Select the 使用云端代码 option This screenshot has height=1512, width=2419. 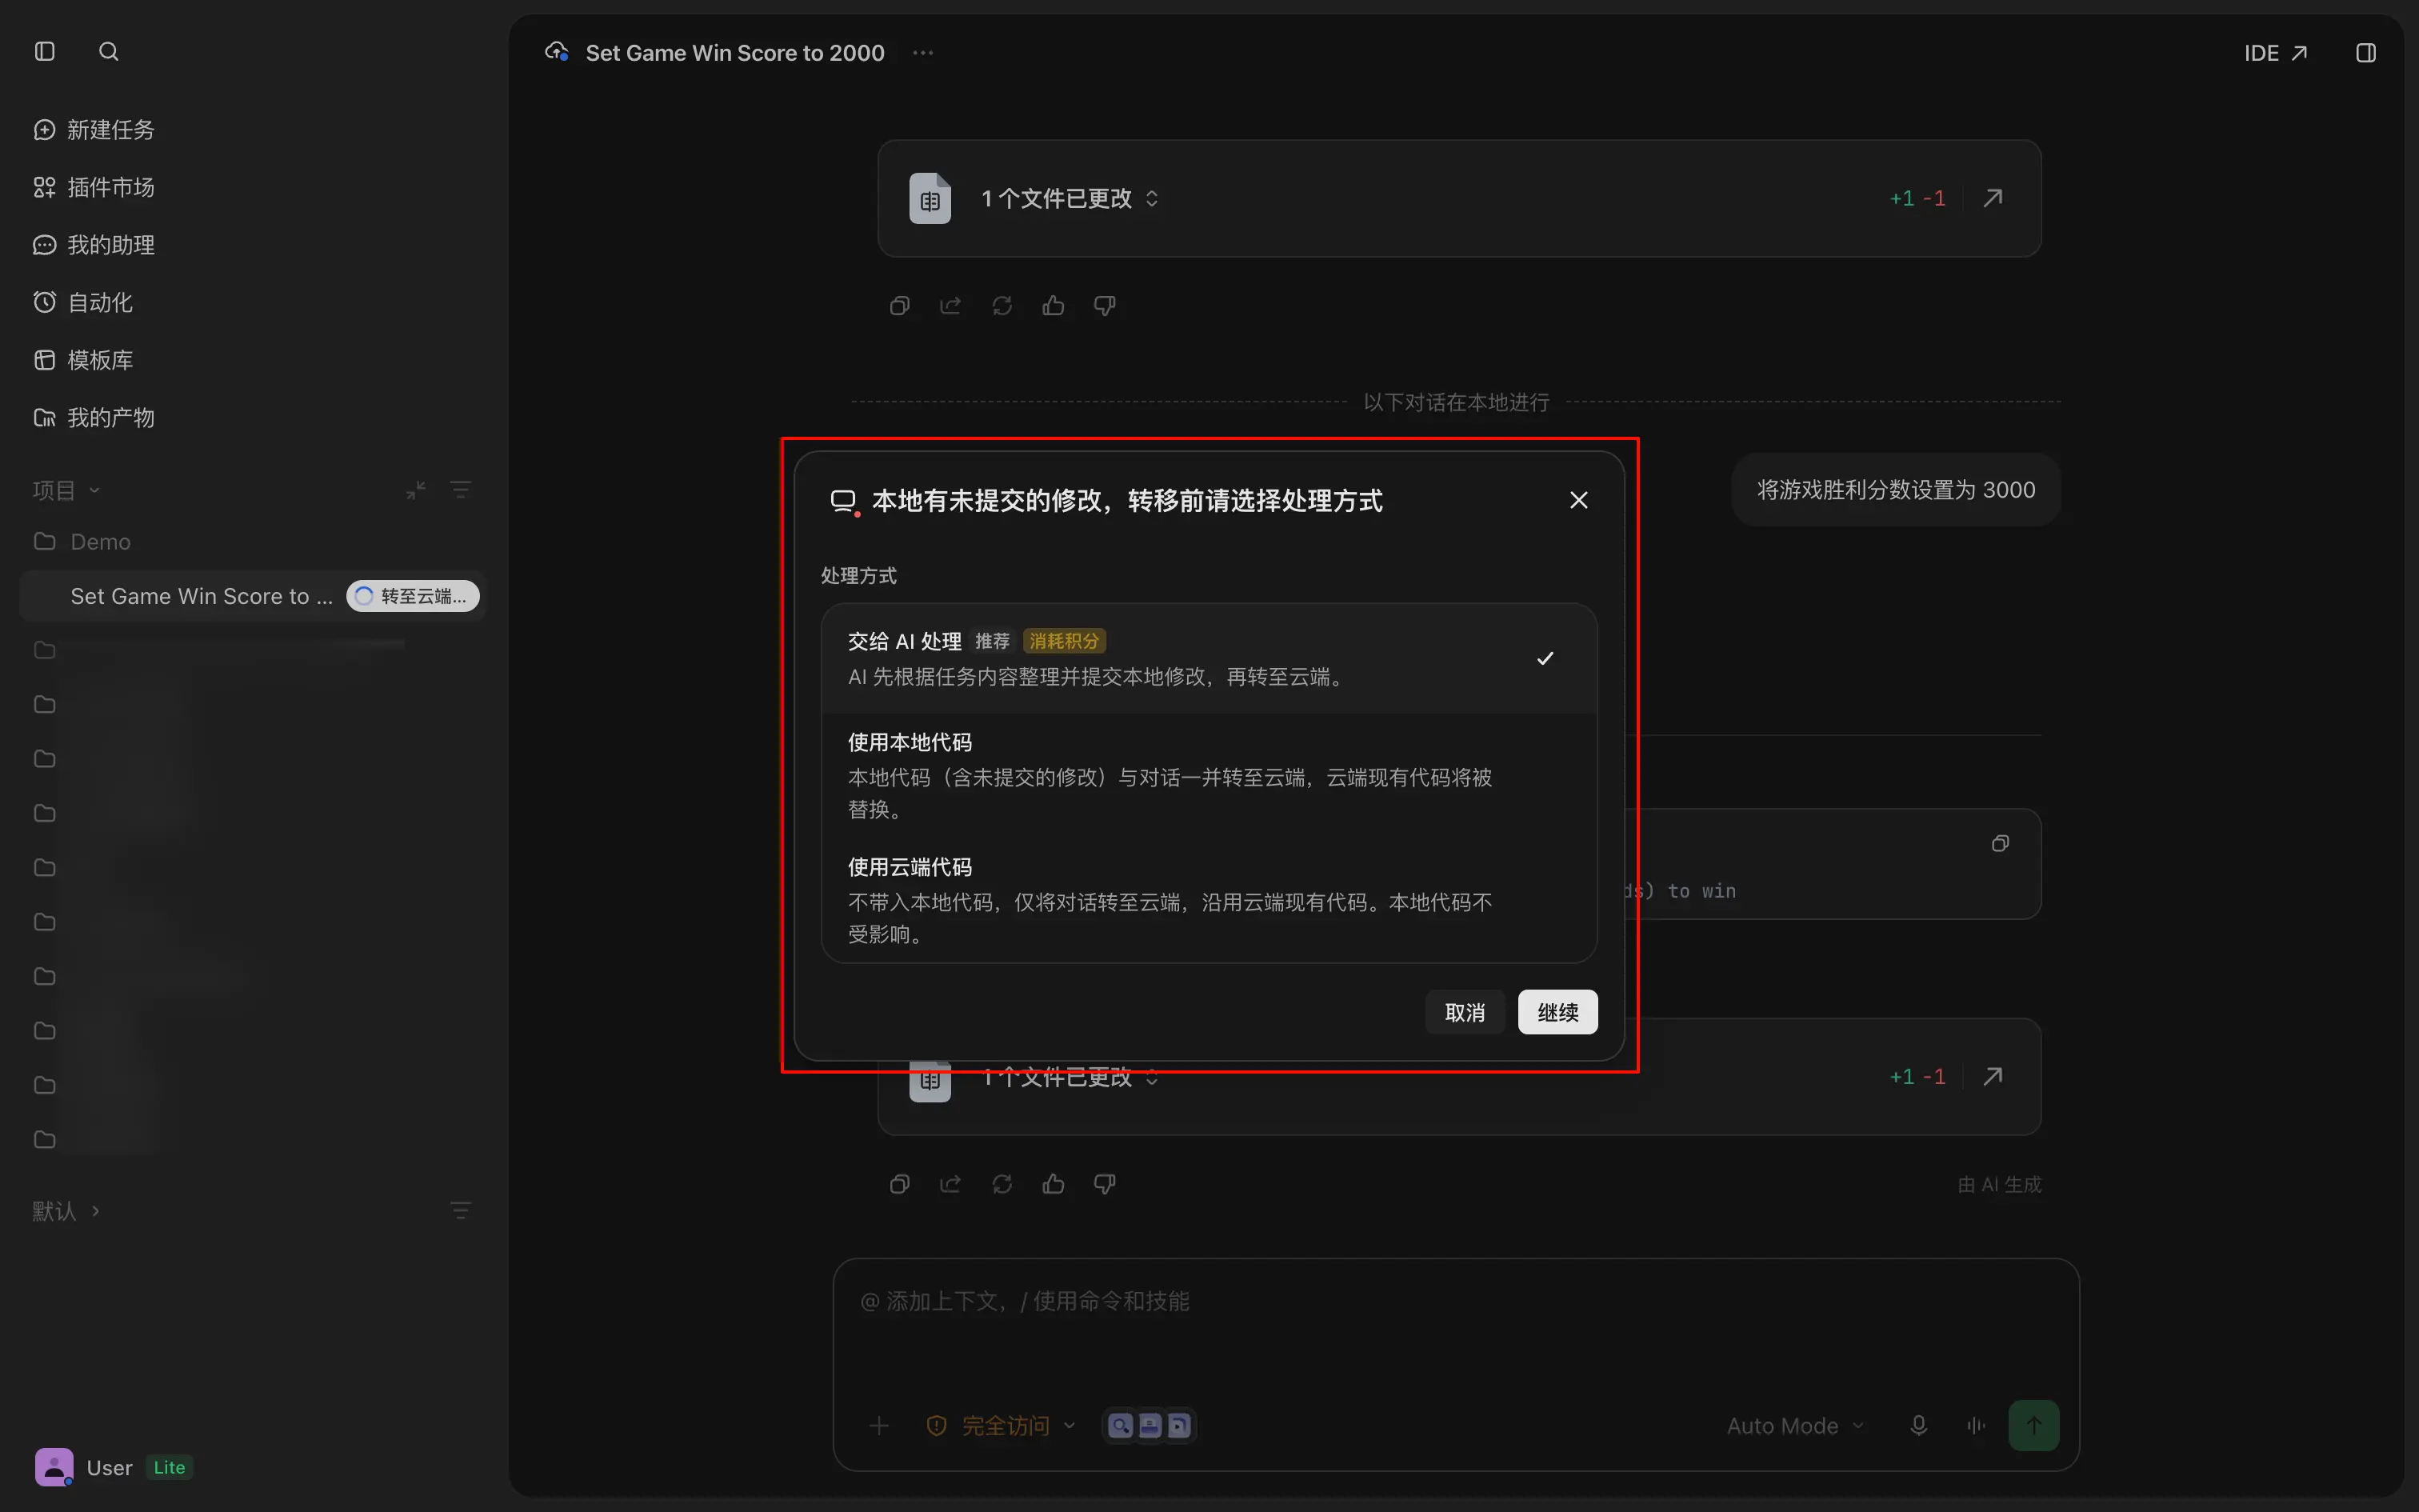1209,900
